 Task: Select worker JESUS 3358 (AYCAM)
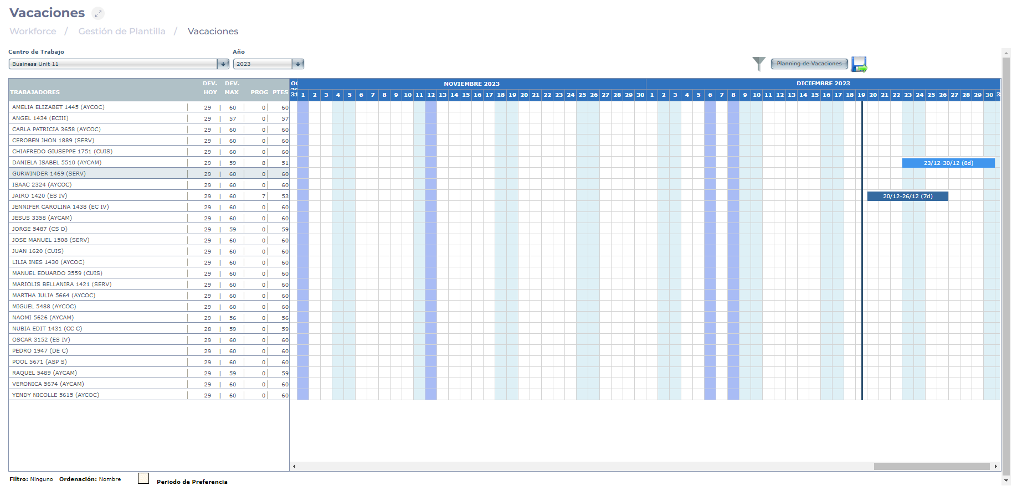point(42,218)
